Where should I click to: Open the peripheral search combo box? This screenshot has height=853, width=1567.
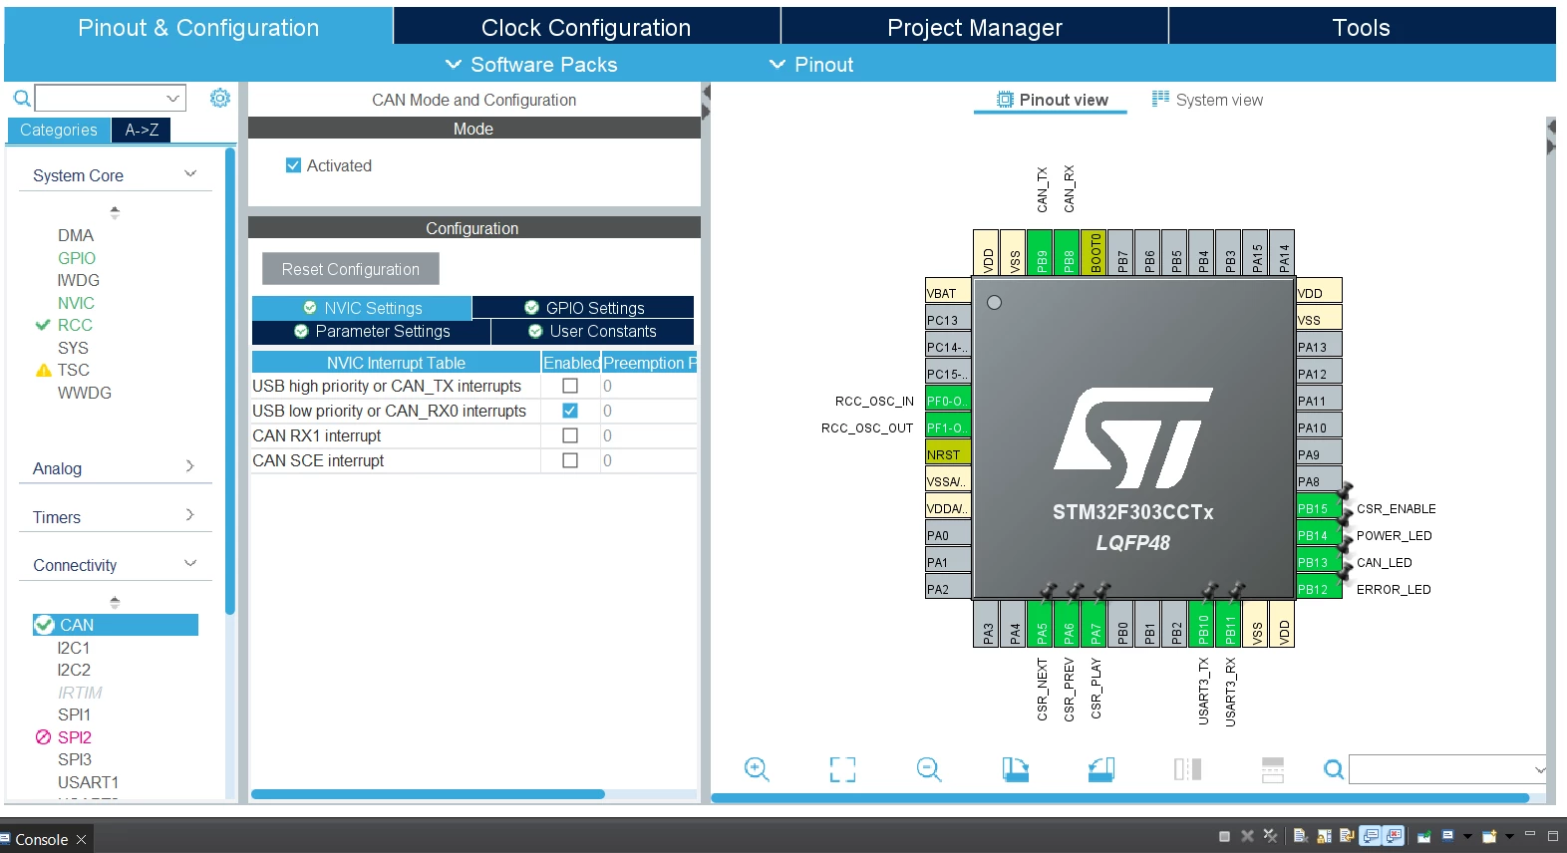pyautogui.click(x=111, y=98)
